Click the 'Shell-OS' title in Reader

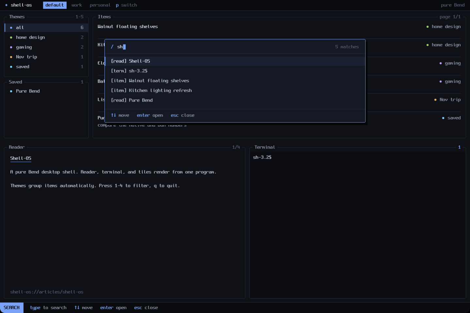click(21, 158)
